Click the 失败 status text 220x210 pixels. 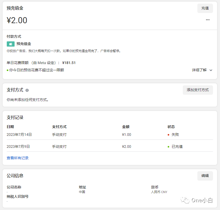coord(175,135)
